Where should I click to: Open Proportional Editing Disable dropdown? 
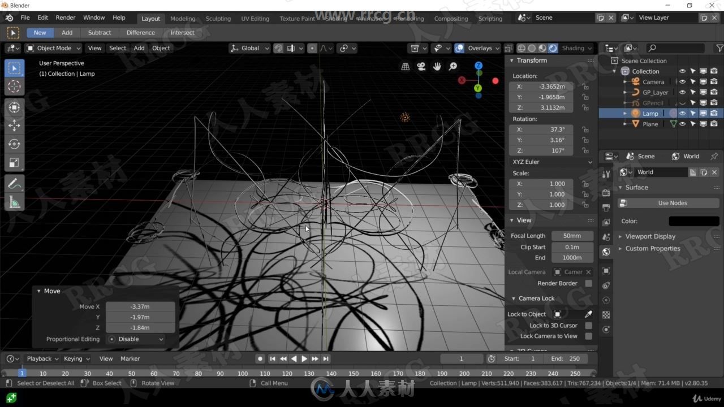[x=136, y=339]
